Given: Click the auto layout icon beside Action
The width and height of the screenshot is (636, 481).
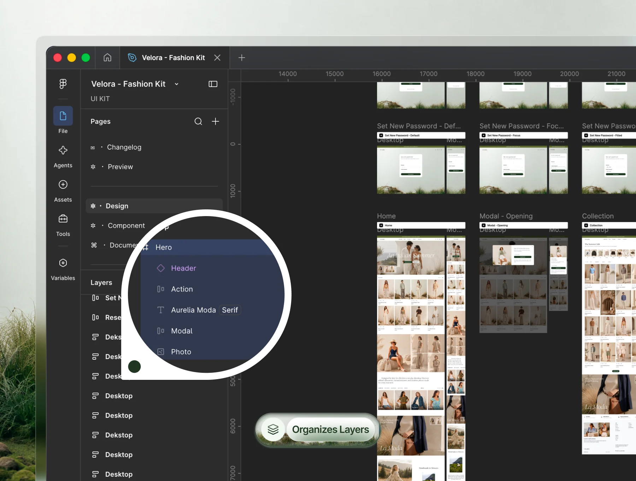Looking at the screenshot, I should pos(161,289).
